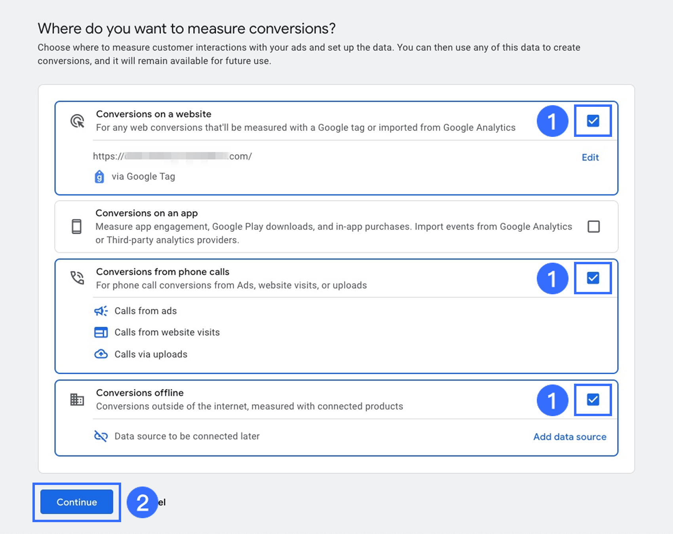Click the Conversions on an app heading
This screenshot has height=534, width=673.
146,213
